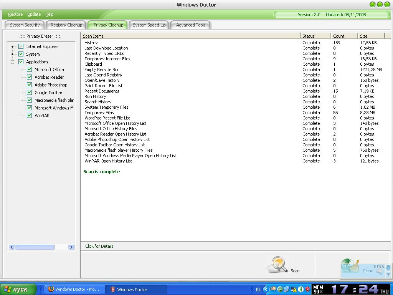Open the Update menu
The image size is (393, 295).
(34, 14)
